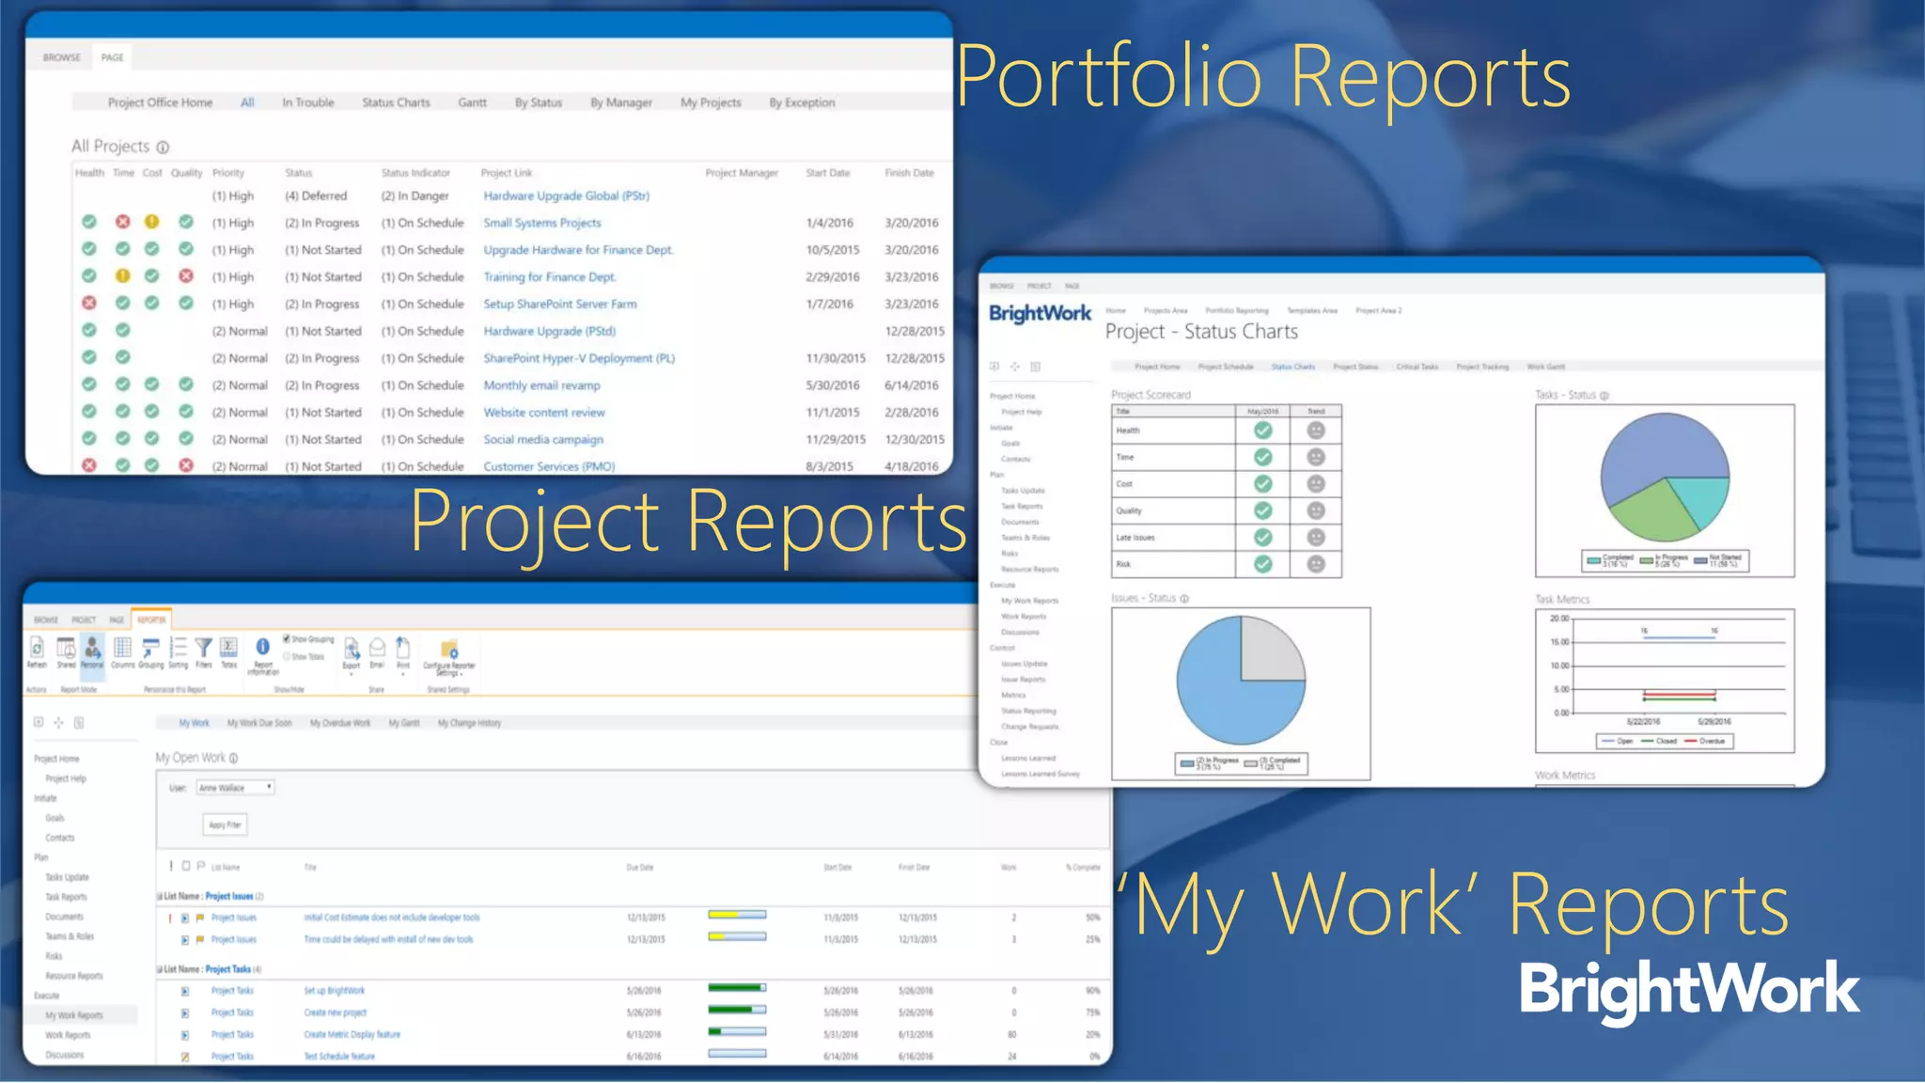The image size is (1925, 1083).
Task: Open My Work Reports in Status Charts sidebar
Action: coord(1029,601)
